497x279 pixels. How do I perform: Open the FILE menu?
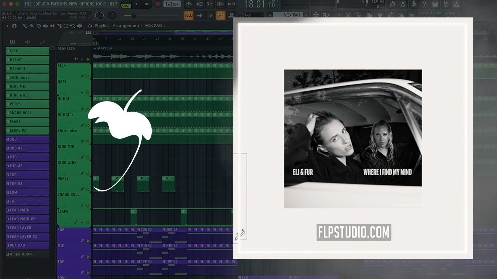coord(28,4)
